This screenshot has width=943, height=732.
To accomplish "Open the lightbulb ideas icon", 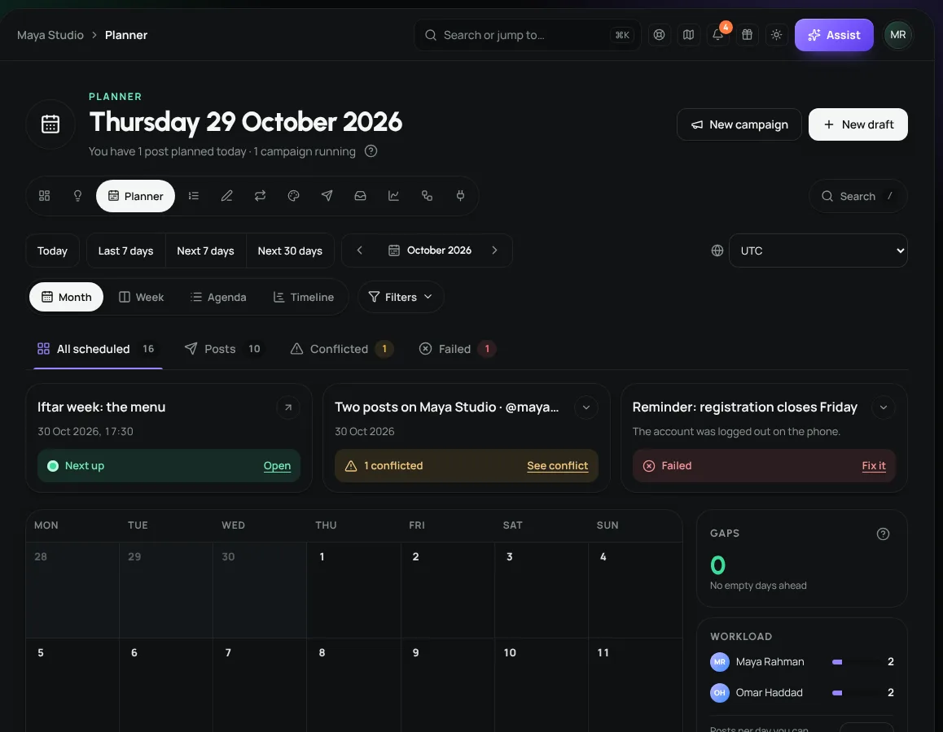I will point(77,196).
